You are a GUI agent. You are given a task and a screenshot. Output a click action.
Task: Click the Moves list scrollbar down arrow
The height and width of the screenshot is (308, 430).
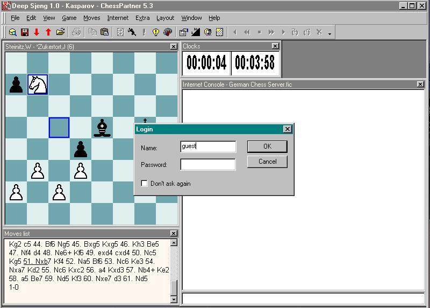coord(174,299)
